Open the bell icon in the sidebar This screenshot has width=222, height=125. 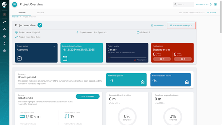[x=5, y=44]
